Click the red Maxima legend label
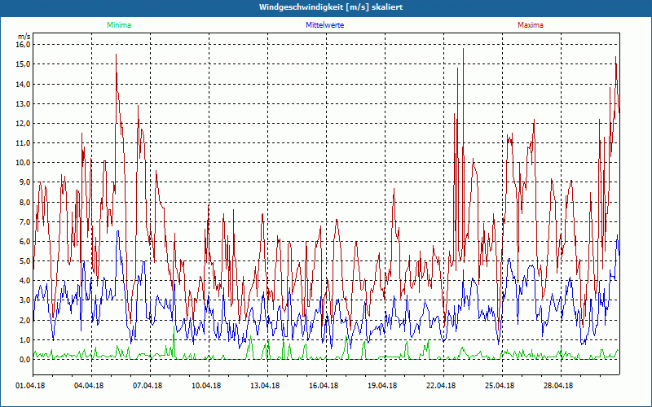The height and width of the screenshot is (407, 652). pos(531,25)
